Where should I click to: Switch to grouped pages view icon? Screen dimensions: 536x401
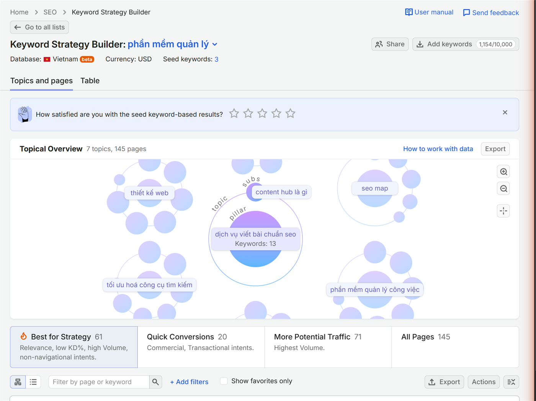pyautogui.click(x=18, y=382)
